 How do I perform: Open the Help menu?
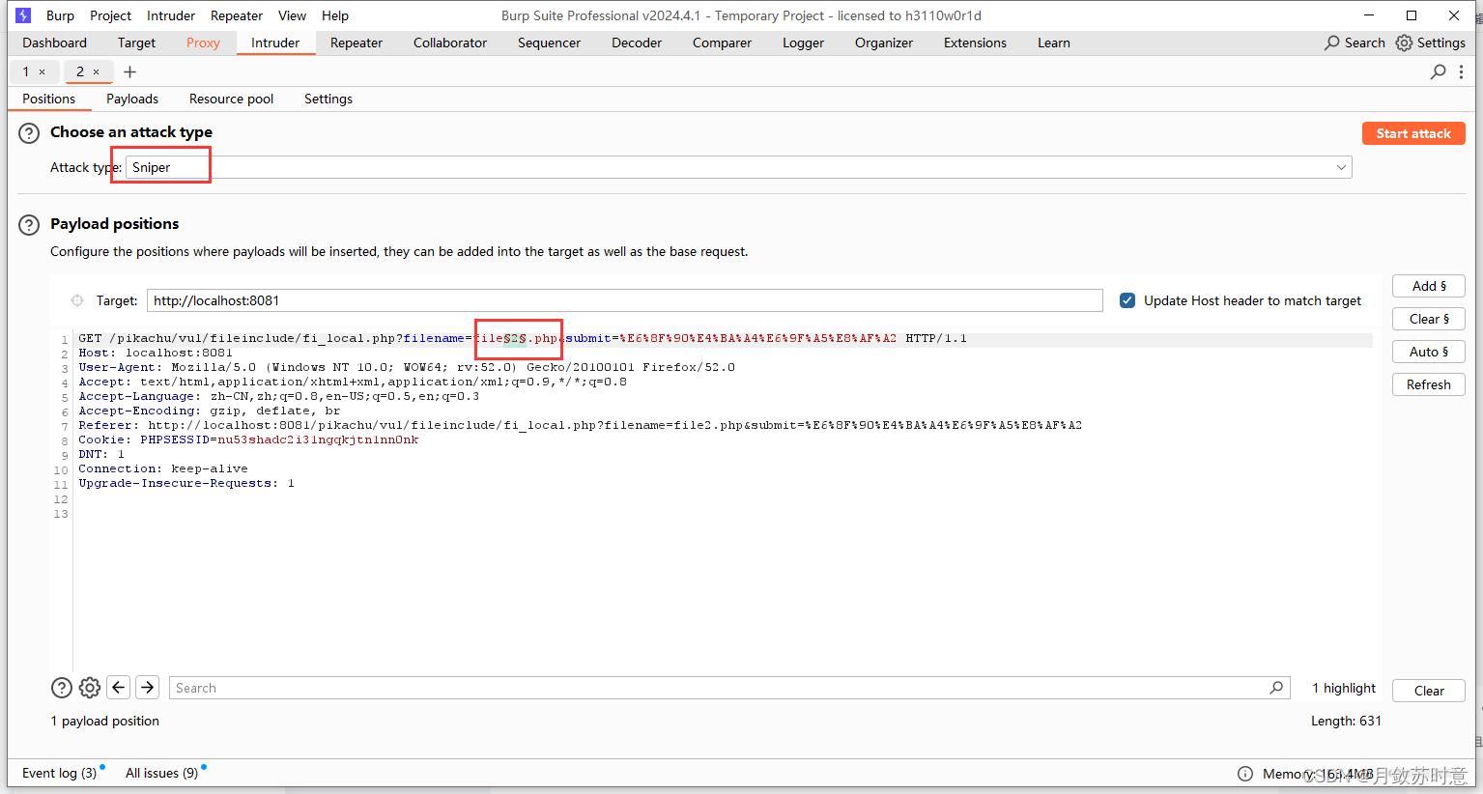335,15
